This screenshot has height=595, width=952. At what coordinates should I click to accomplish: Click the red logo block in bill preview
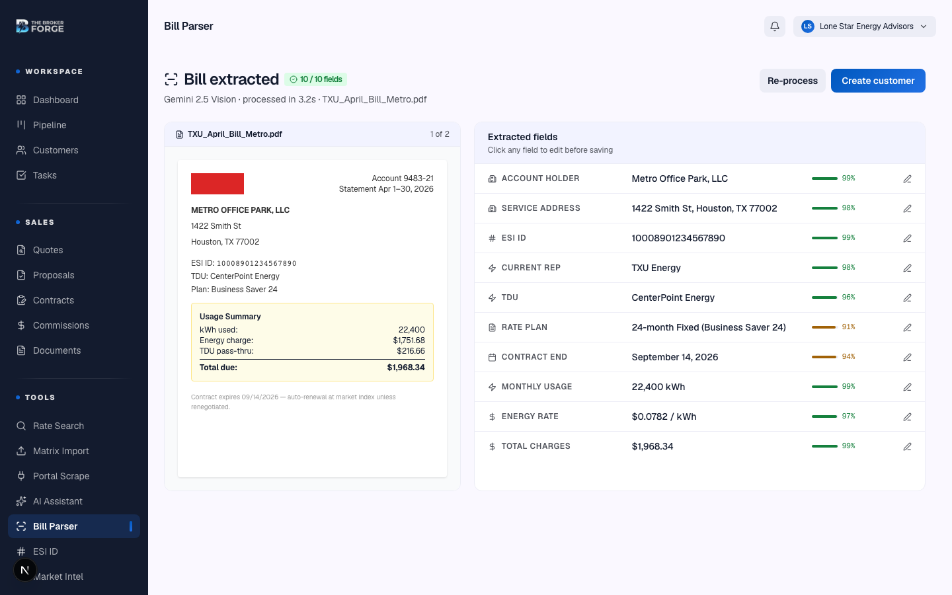pos(218,184)
